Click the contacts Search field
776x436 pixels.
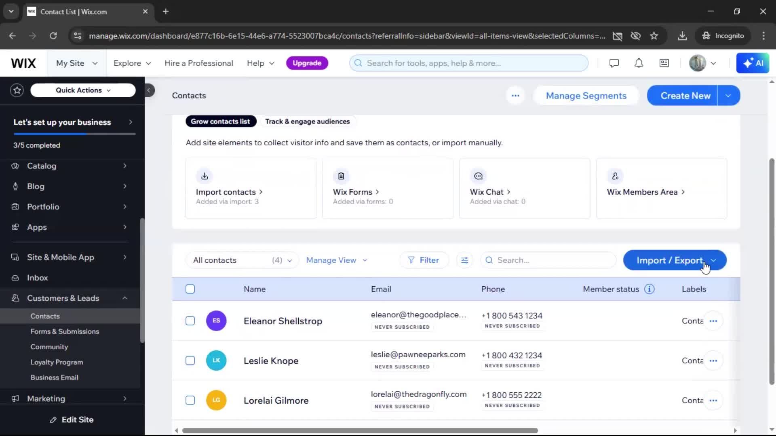(548, 260)
